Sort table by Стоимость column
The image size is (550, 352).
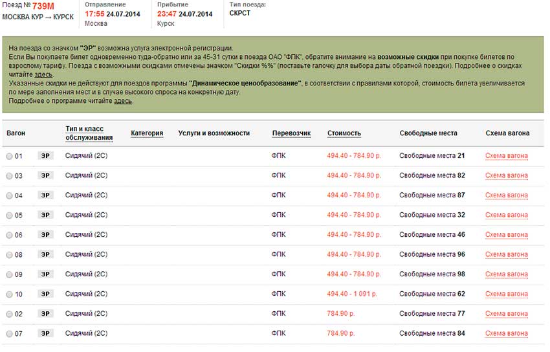(x=344, y=133)
